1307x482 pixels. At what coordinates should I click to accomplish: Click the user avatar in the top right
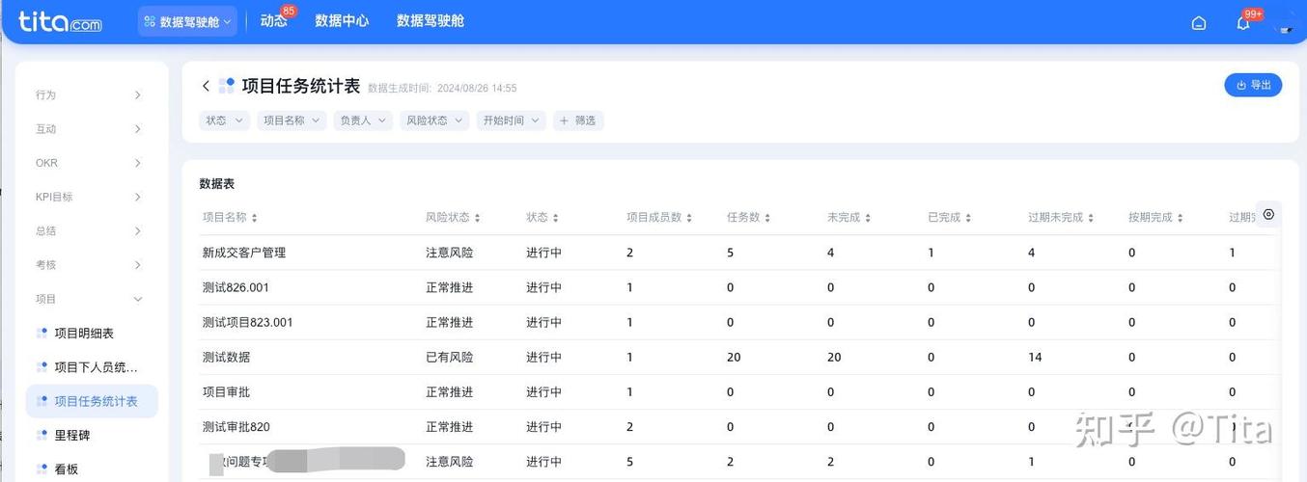pos(1285,21)
